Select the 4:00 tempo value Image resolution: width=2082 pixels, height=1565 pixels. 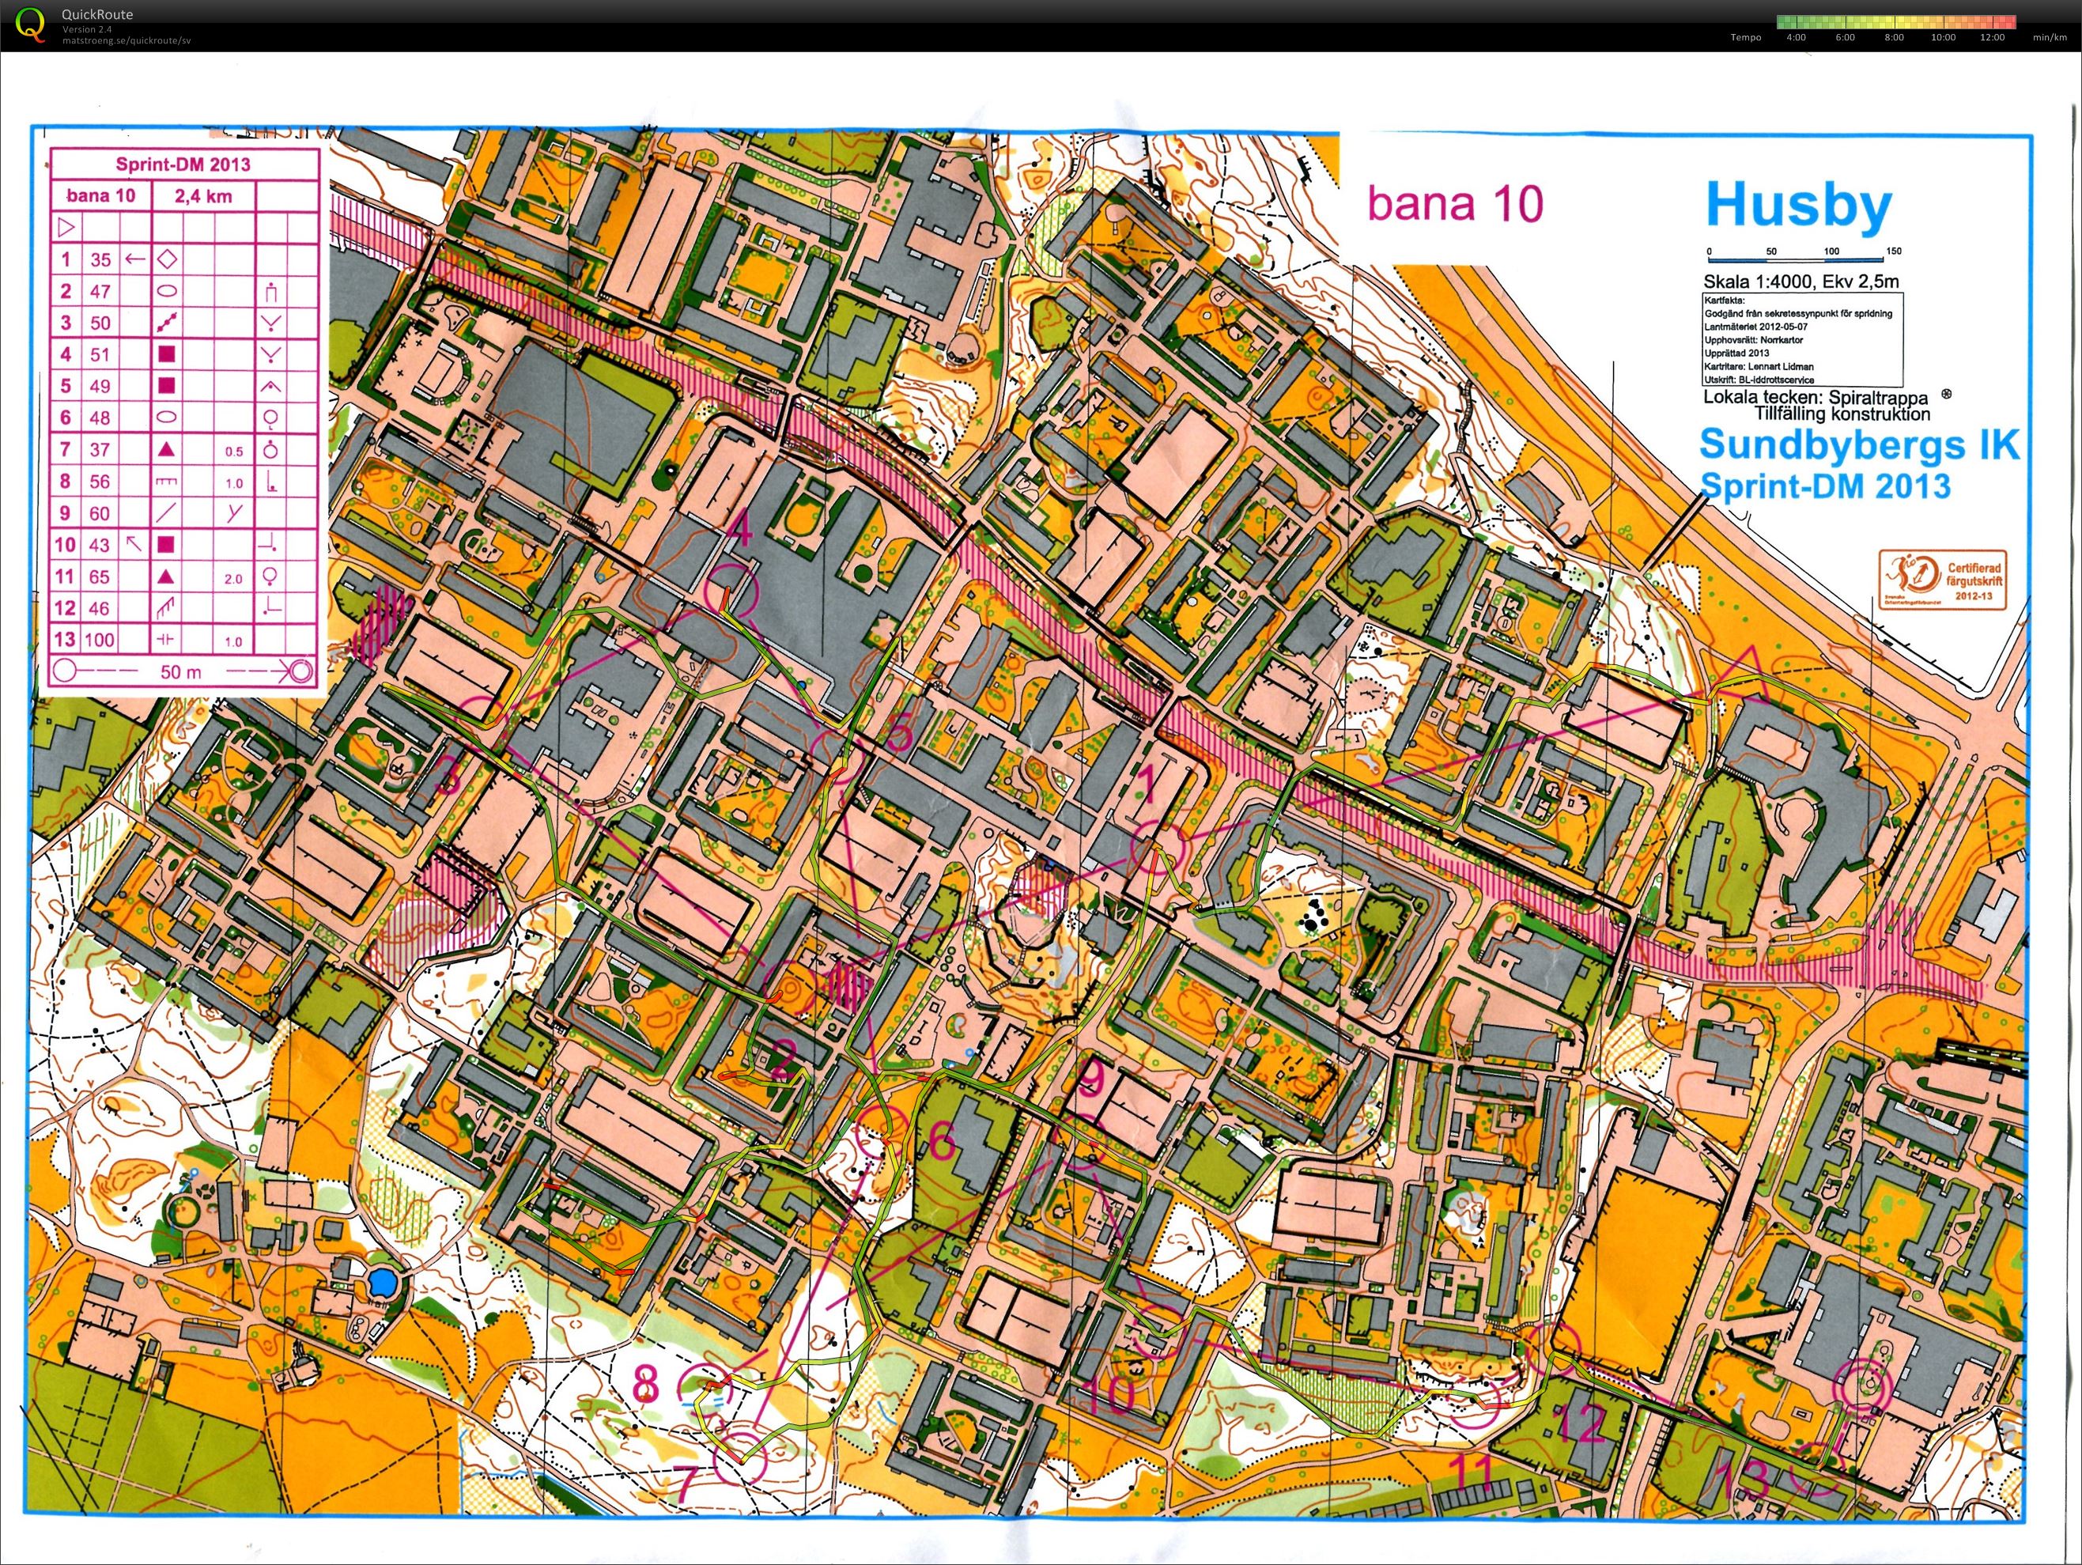point(1796,38)
